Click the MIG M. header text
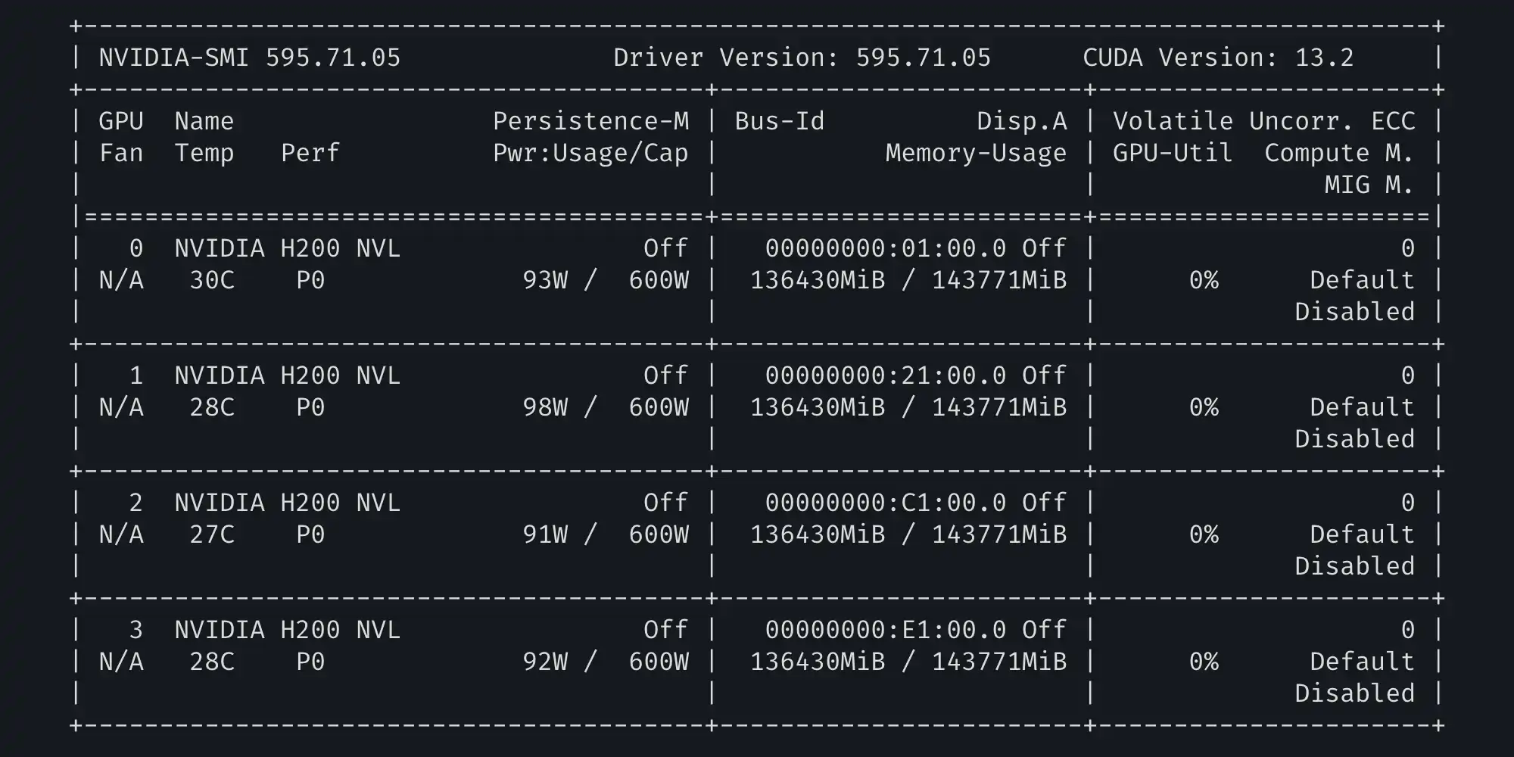Viewport: 1514px width, 757px height. coord(1369,185)
